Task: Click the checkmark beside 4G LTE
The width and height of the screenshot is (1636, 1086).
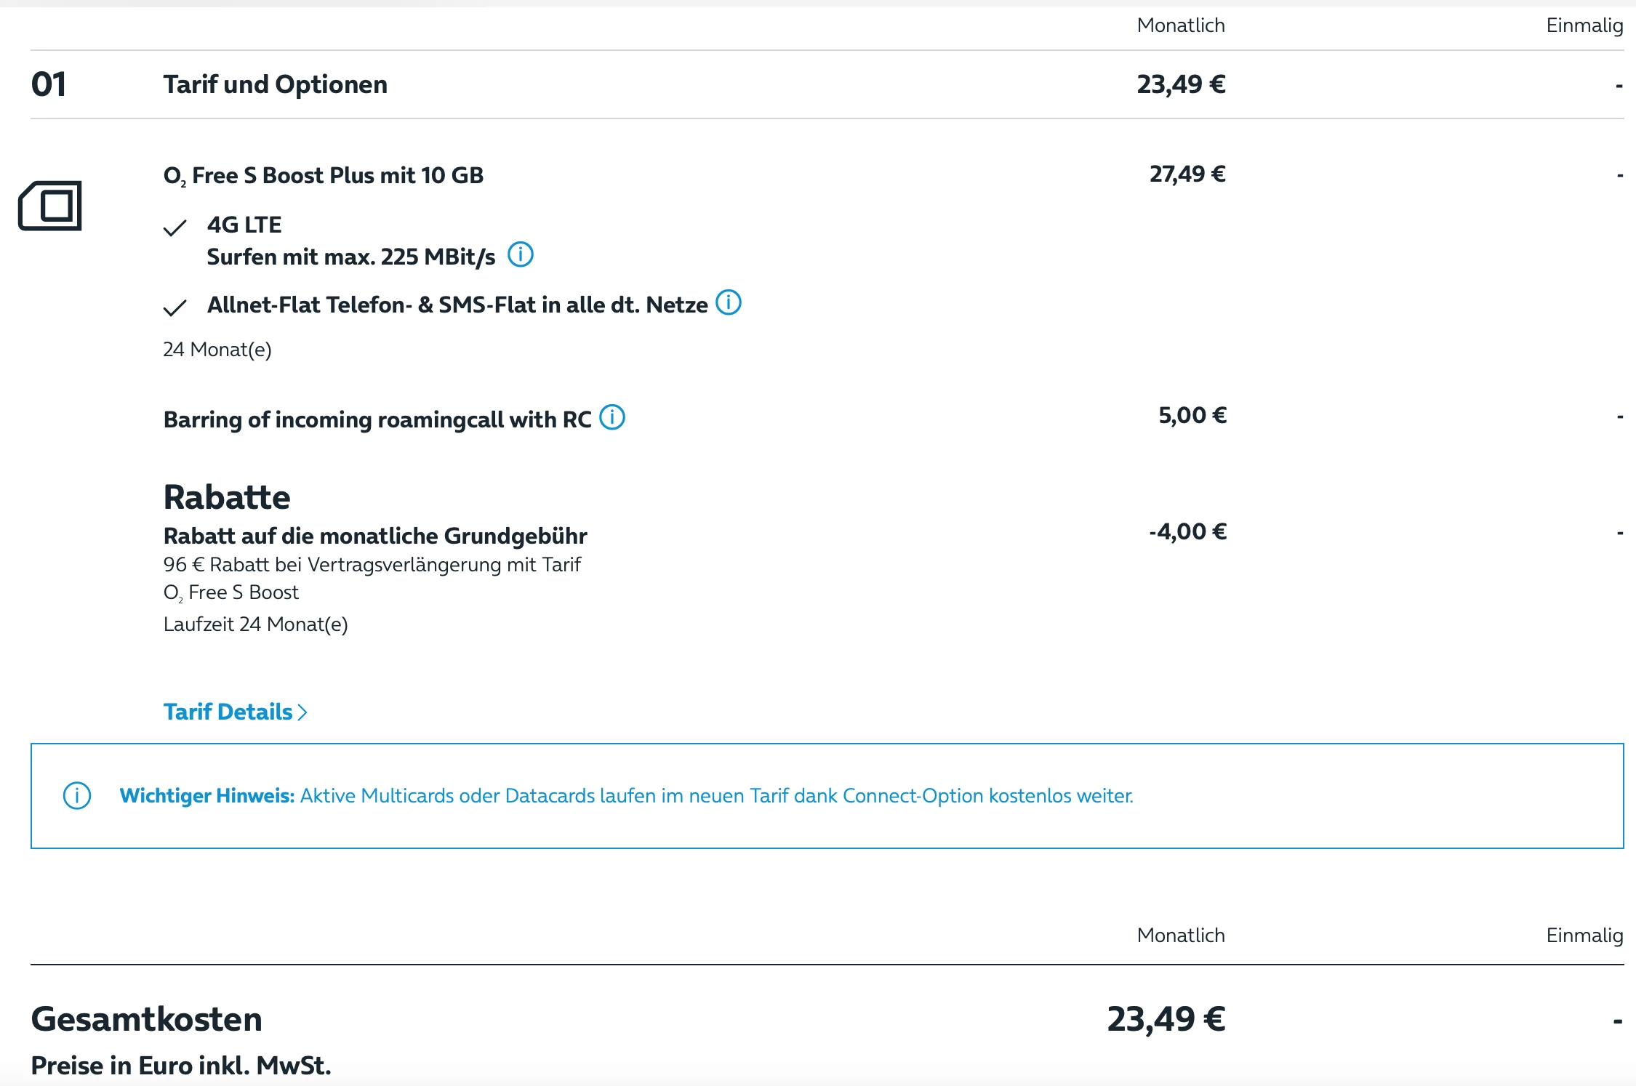Action: pyautogui.click(x=175, y=228)
